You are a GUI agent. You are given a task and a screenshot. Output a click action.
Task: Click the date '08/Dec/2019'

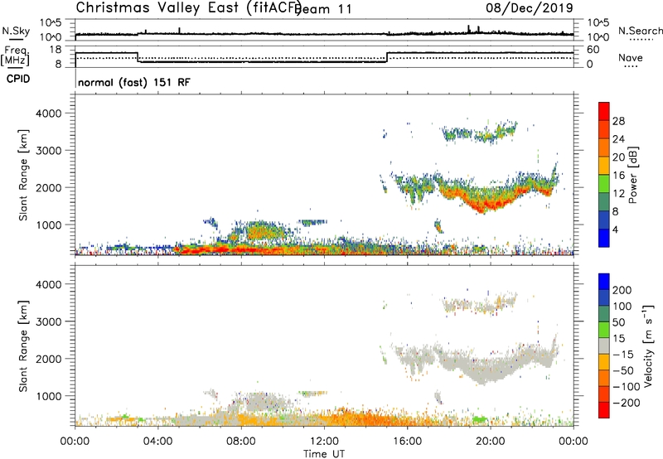(529, 7)
